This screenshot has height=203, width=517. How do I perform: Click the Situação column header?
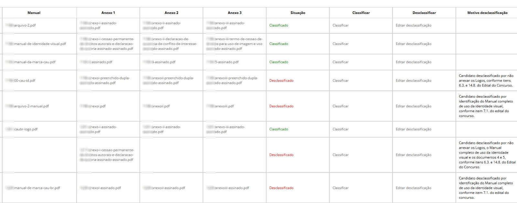(298, 13)
